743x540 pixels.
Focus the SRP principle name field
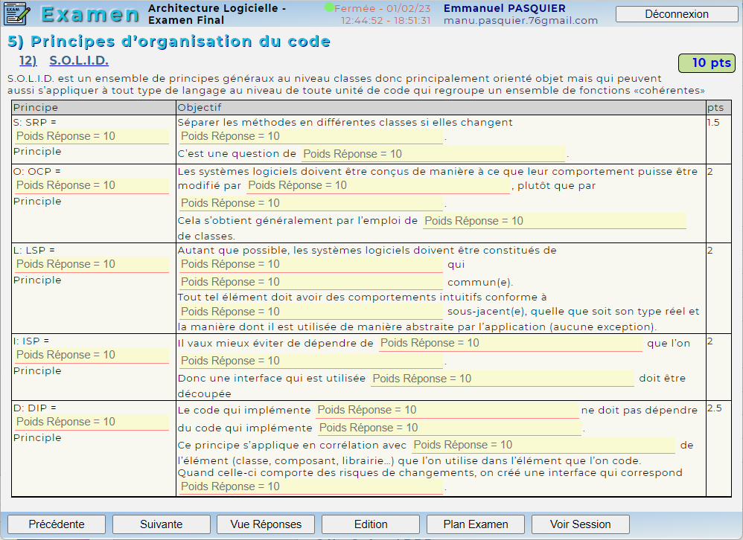(x=92, y=136)
